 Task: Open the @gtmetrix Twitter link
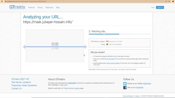point(147,84)
